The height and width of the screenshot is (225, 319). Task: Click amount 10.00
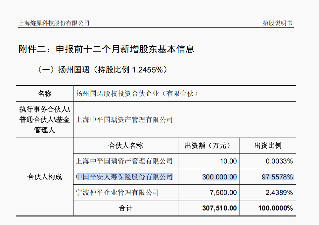[228, 161]
